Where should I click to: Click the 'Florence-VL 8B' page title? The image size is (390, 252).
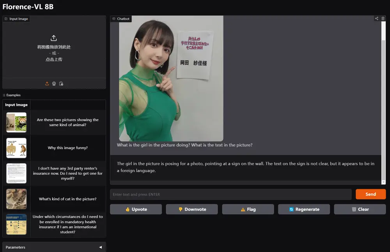[x=28, y=7]
